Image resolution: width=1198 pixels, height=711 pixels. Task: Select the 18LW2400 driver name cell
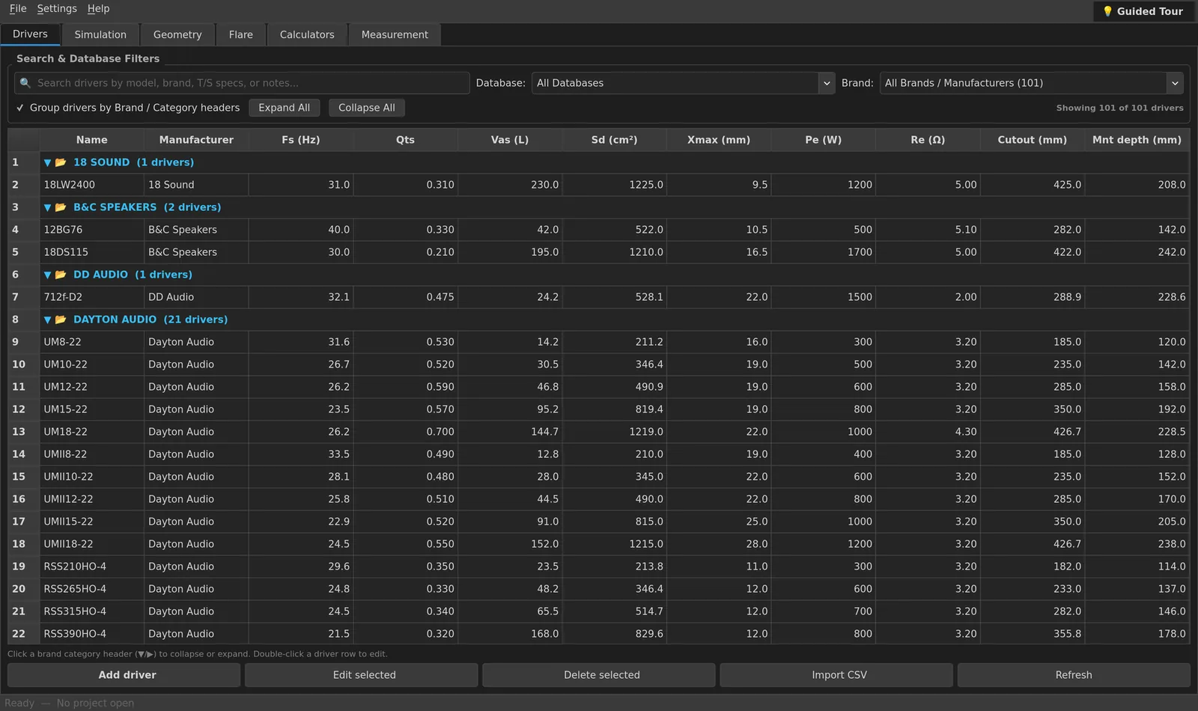click(92, 185)
